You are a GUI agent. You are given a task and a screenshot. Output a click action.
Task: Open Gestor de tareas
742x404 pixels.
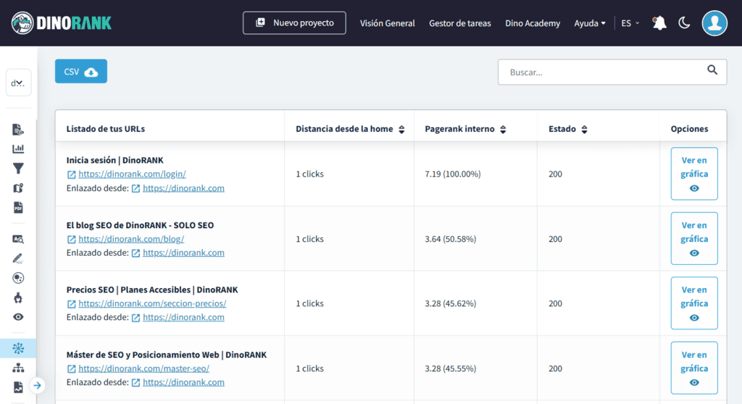459,23
